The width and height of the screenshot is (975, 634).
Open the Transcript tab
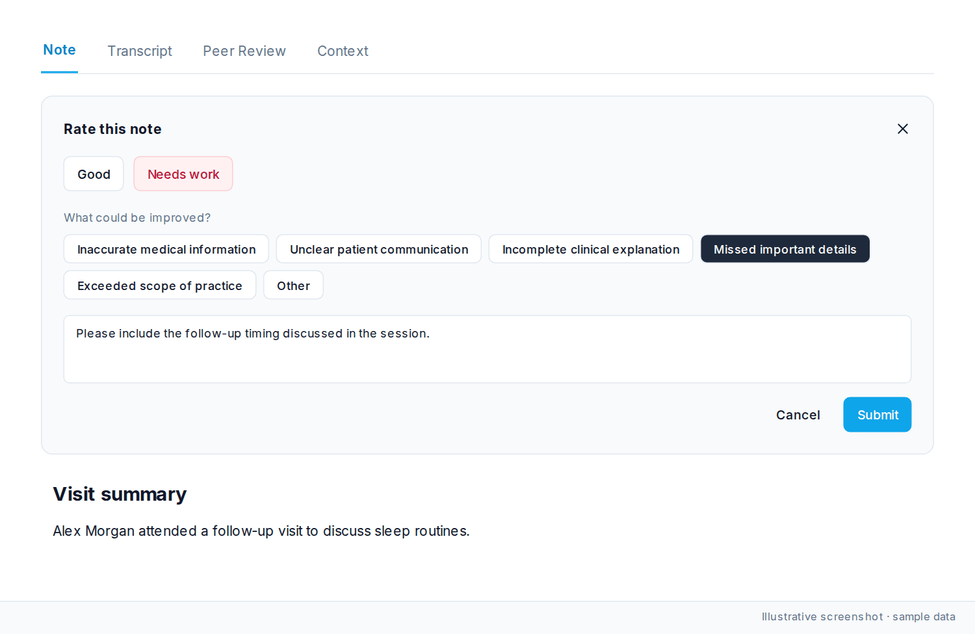click(x=140, y=51)
